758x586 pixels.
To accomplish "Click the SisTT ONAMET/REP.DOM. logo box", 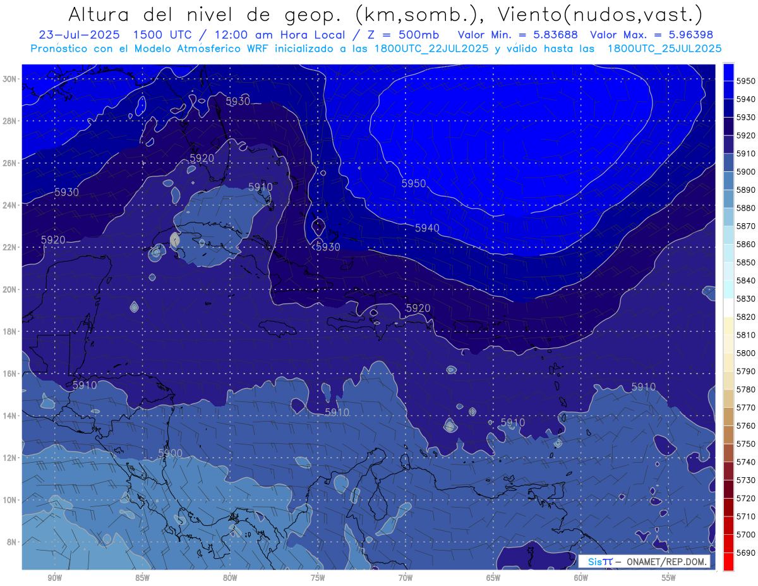I will [x=644, y=561].
